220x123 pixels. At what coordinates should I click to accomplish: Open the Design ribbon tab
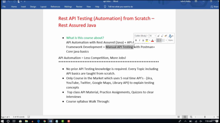point(33,7)
